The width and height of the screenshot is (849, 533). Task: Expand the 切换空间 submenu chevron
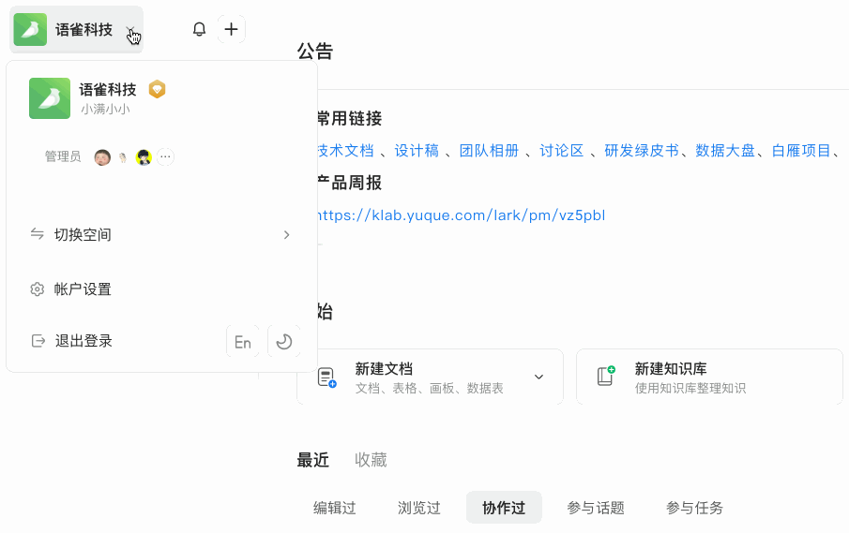click(286, 234)
